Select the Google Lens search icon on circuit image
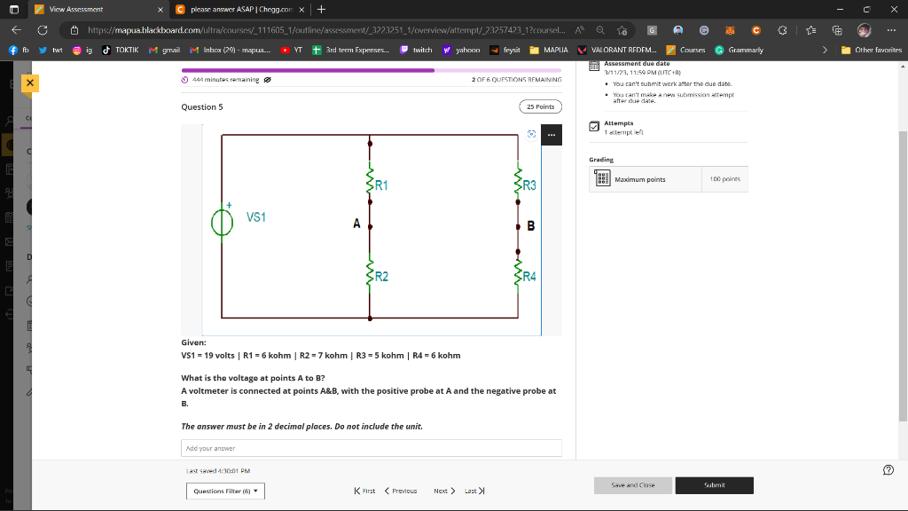 pyautogui.click(x=530, y=134)
